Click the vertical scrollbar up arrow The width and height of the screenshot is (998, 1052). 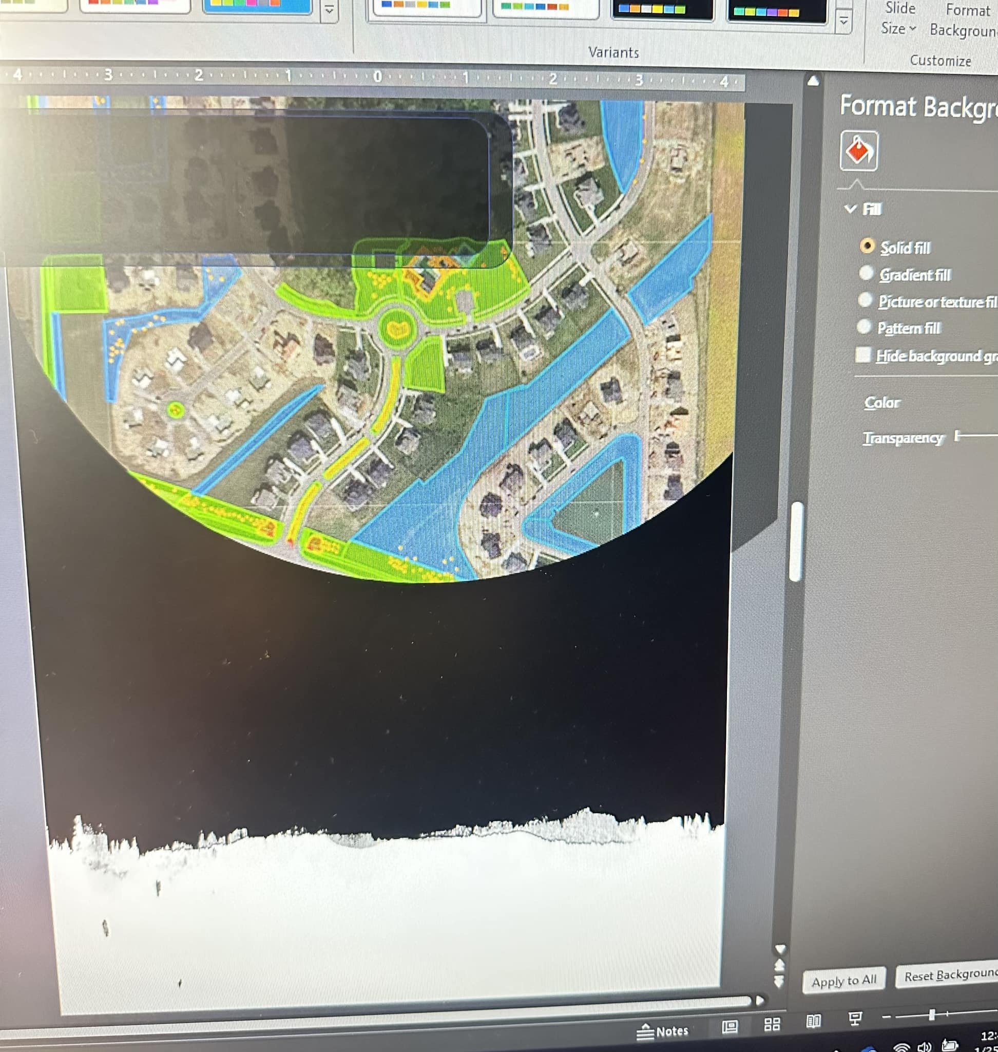pyautogui.click(x=813, y=81)
